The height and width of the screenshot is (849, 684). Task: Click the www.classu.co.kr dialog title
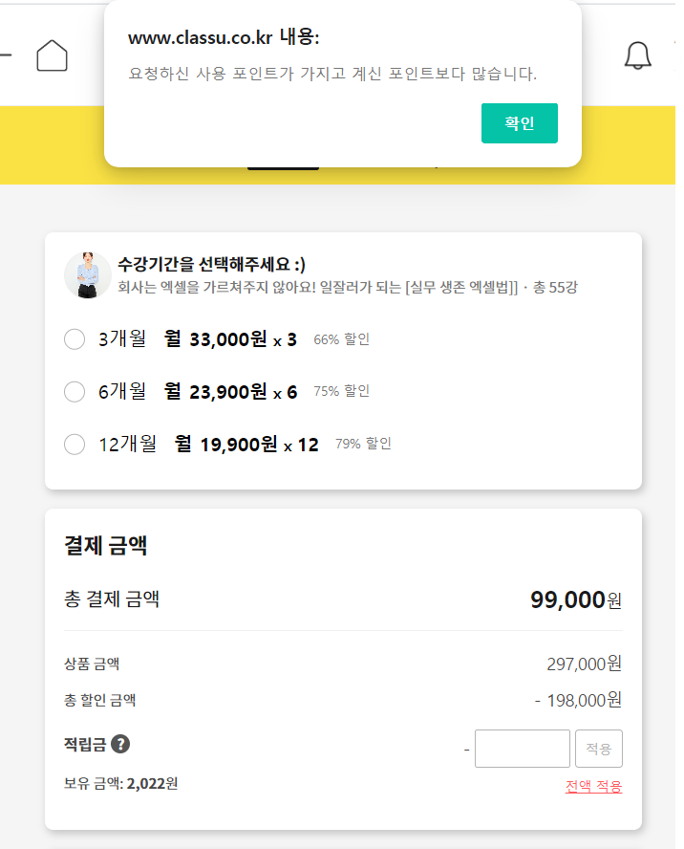click(x=224, y=37)
